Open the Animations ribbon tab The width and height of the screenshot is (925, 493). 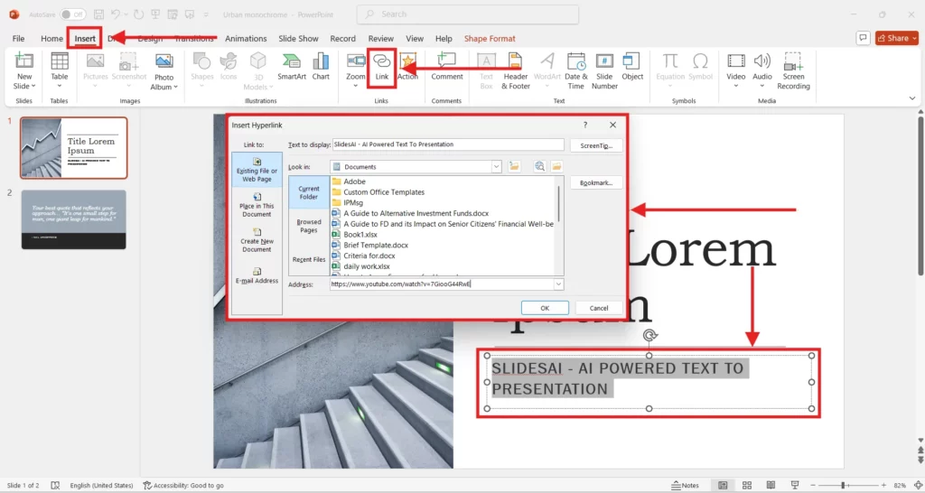pos(246,39)
